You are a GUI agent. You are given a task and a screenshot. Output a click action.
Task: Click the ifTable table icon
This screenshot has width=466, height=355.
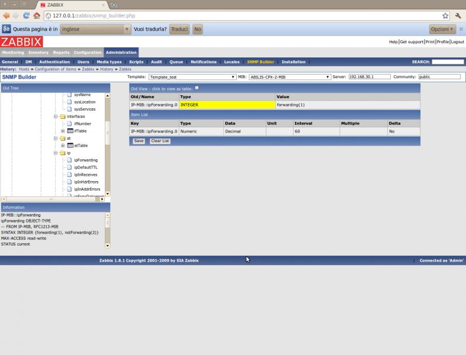pyautogui.click(x=70, y=131)
